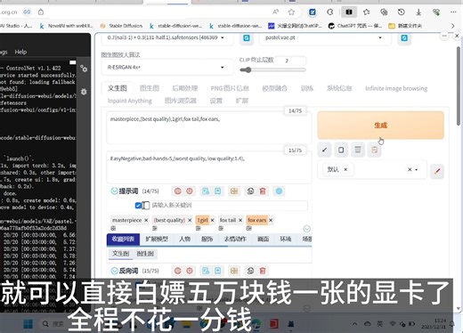Refresh the checkpoint model list
Image resolution: width=463 pixels, height=333 pixels.
[x=247, y=38]
